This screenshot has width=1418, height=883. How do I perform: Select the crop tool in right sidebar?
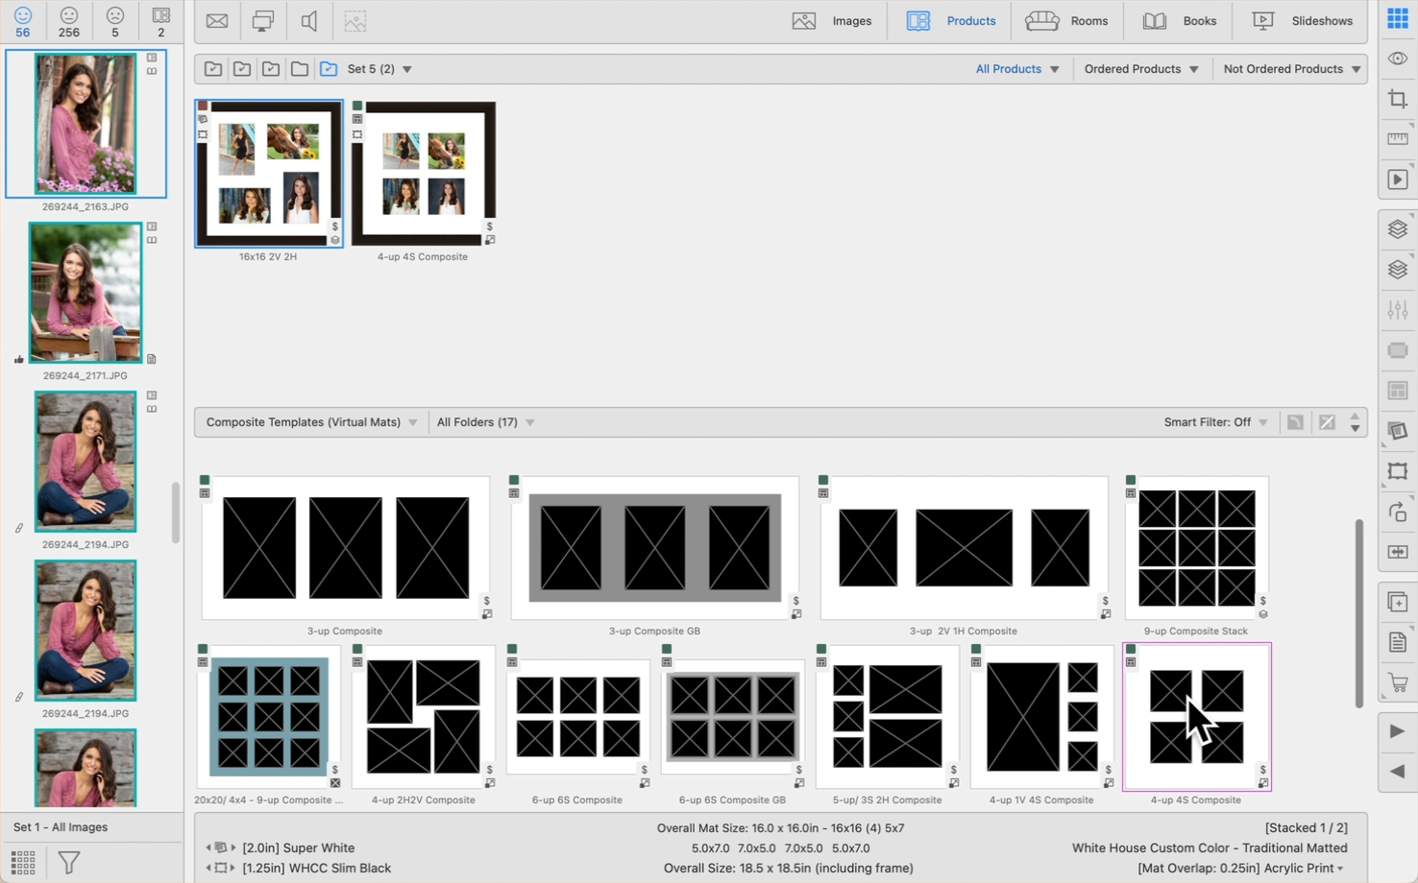[1397, 99]
